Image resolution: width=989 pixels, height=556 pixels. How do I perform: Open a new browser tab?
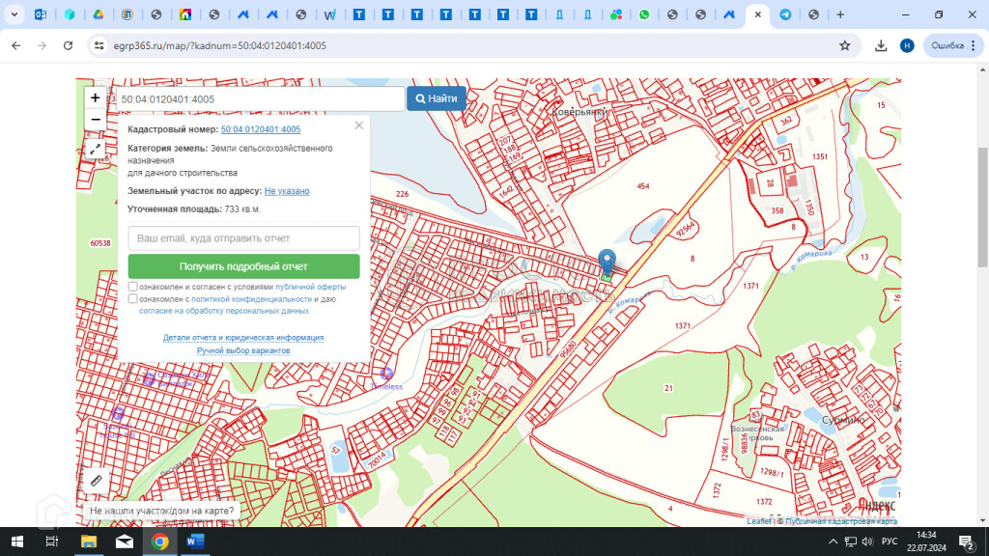(840, 14)
